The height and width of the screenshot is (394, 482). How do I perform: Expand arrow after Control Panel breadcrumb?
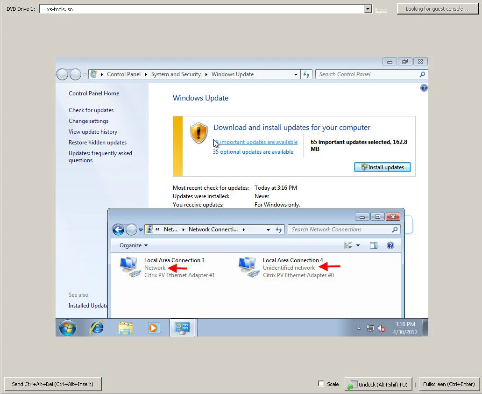pyautogui.click(x=146, y=74)
